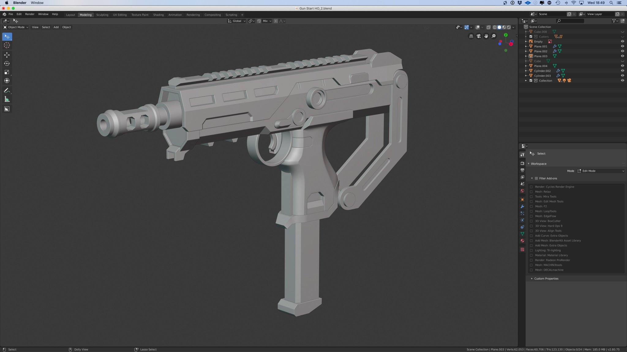Open the Edit Mode workspace dropdown
The height and width of the screenshot is (352, 627).
click(600, 171)
